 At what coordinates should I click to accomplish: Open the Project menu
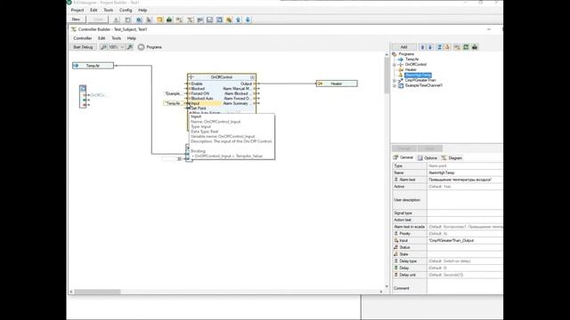[x=77, y=10]
